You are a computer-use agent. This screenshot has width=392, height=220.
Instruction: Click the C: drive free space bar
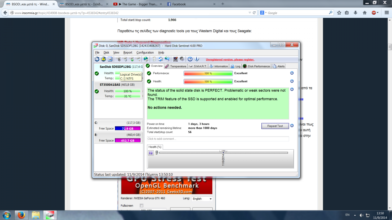[128, 128]
